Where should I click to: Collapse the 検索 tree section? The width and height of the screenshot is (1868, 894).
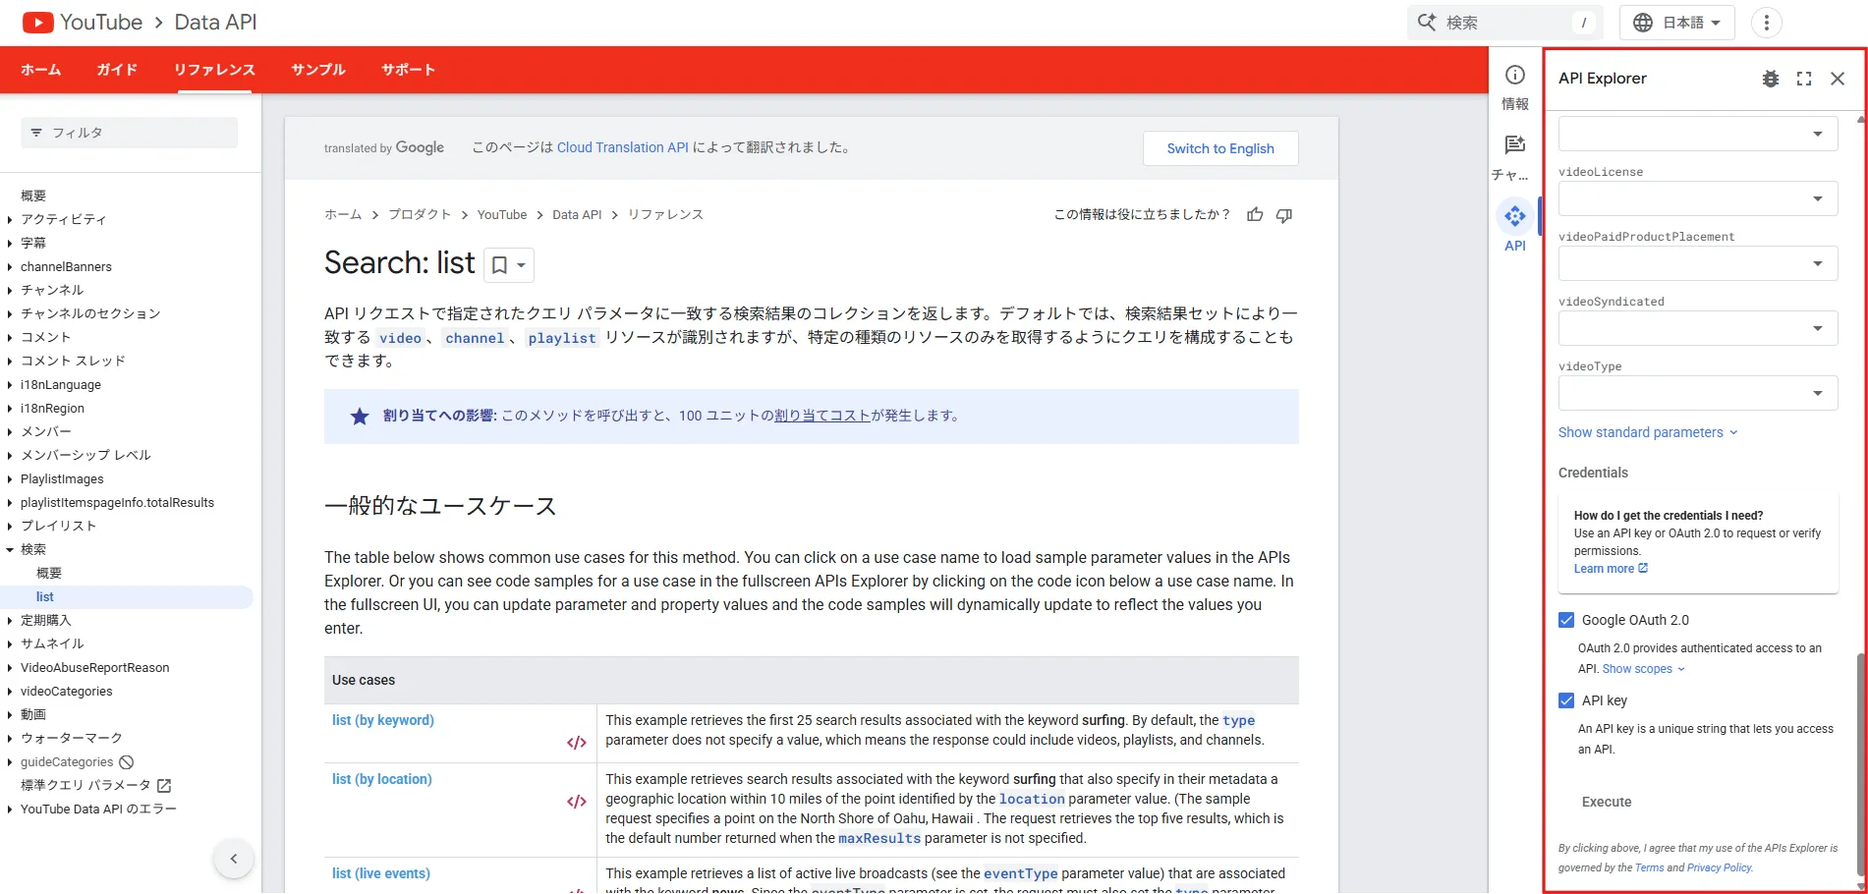coord(10,550)
